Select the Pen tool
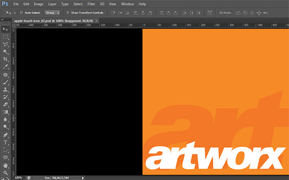The image size is (289, 180). click(x=5, y=135)
